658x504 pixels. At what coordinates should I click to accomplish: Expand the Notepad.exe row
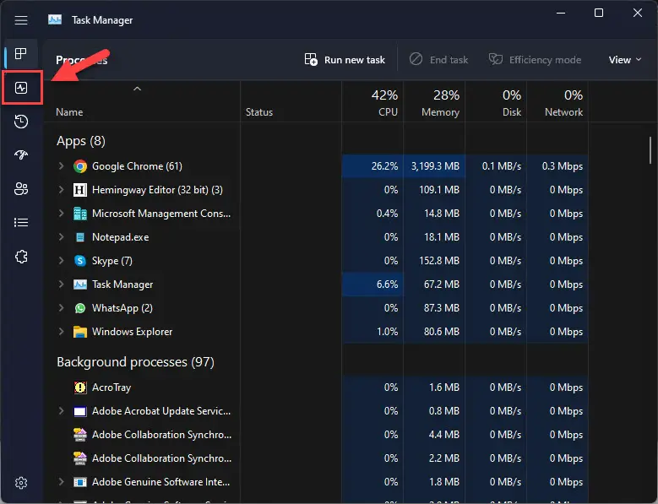(62, 237)
